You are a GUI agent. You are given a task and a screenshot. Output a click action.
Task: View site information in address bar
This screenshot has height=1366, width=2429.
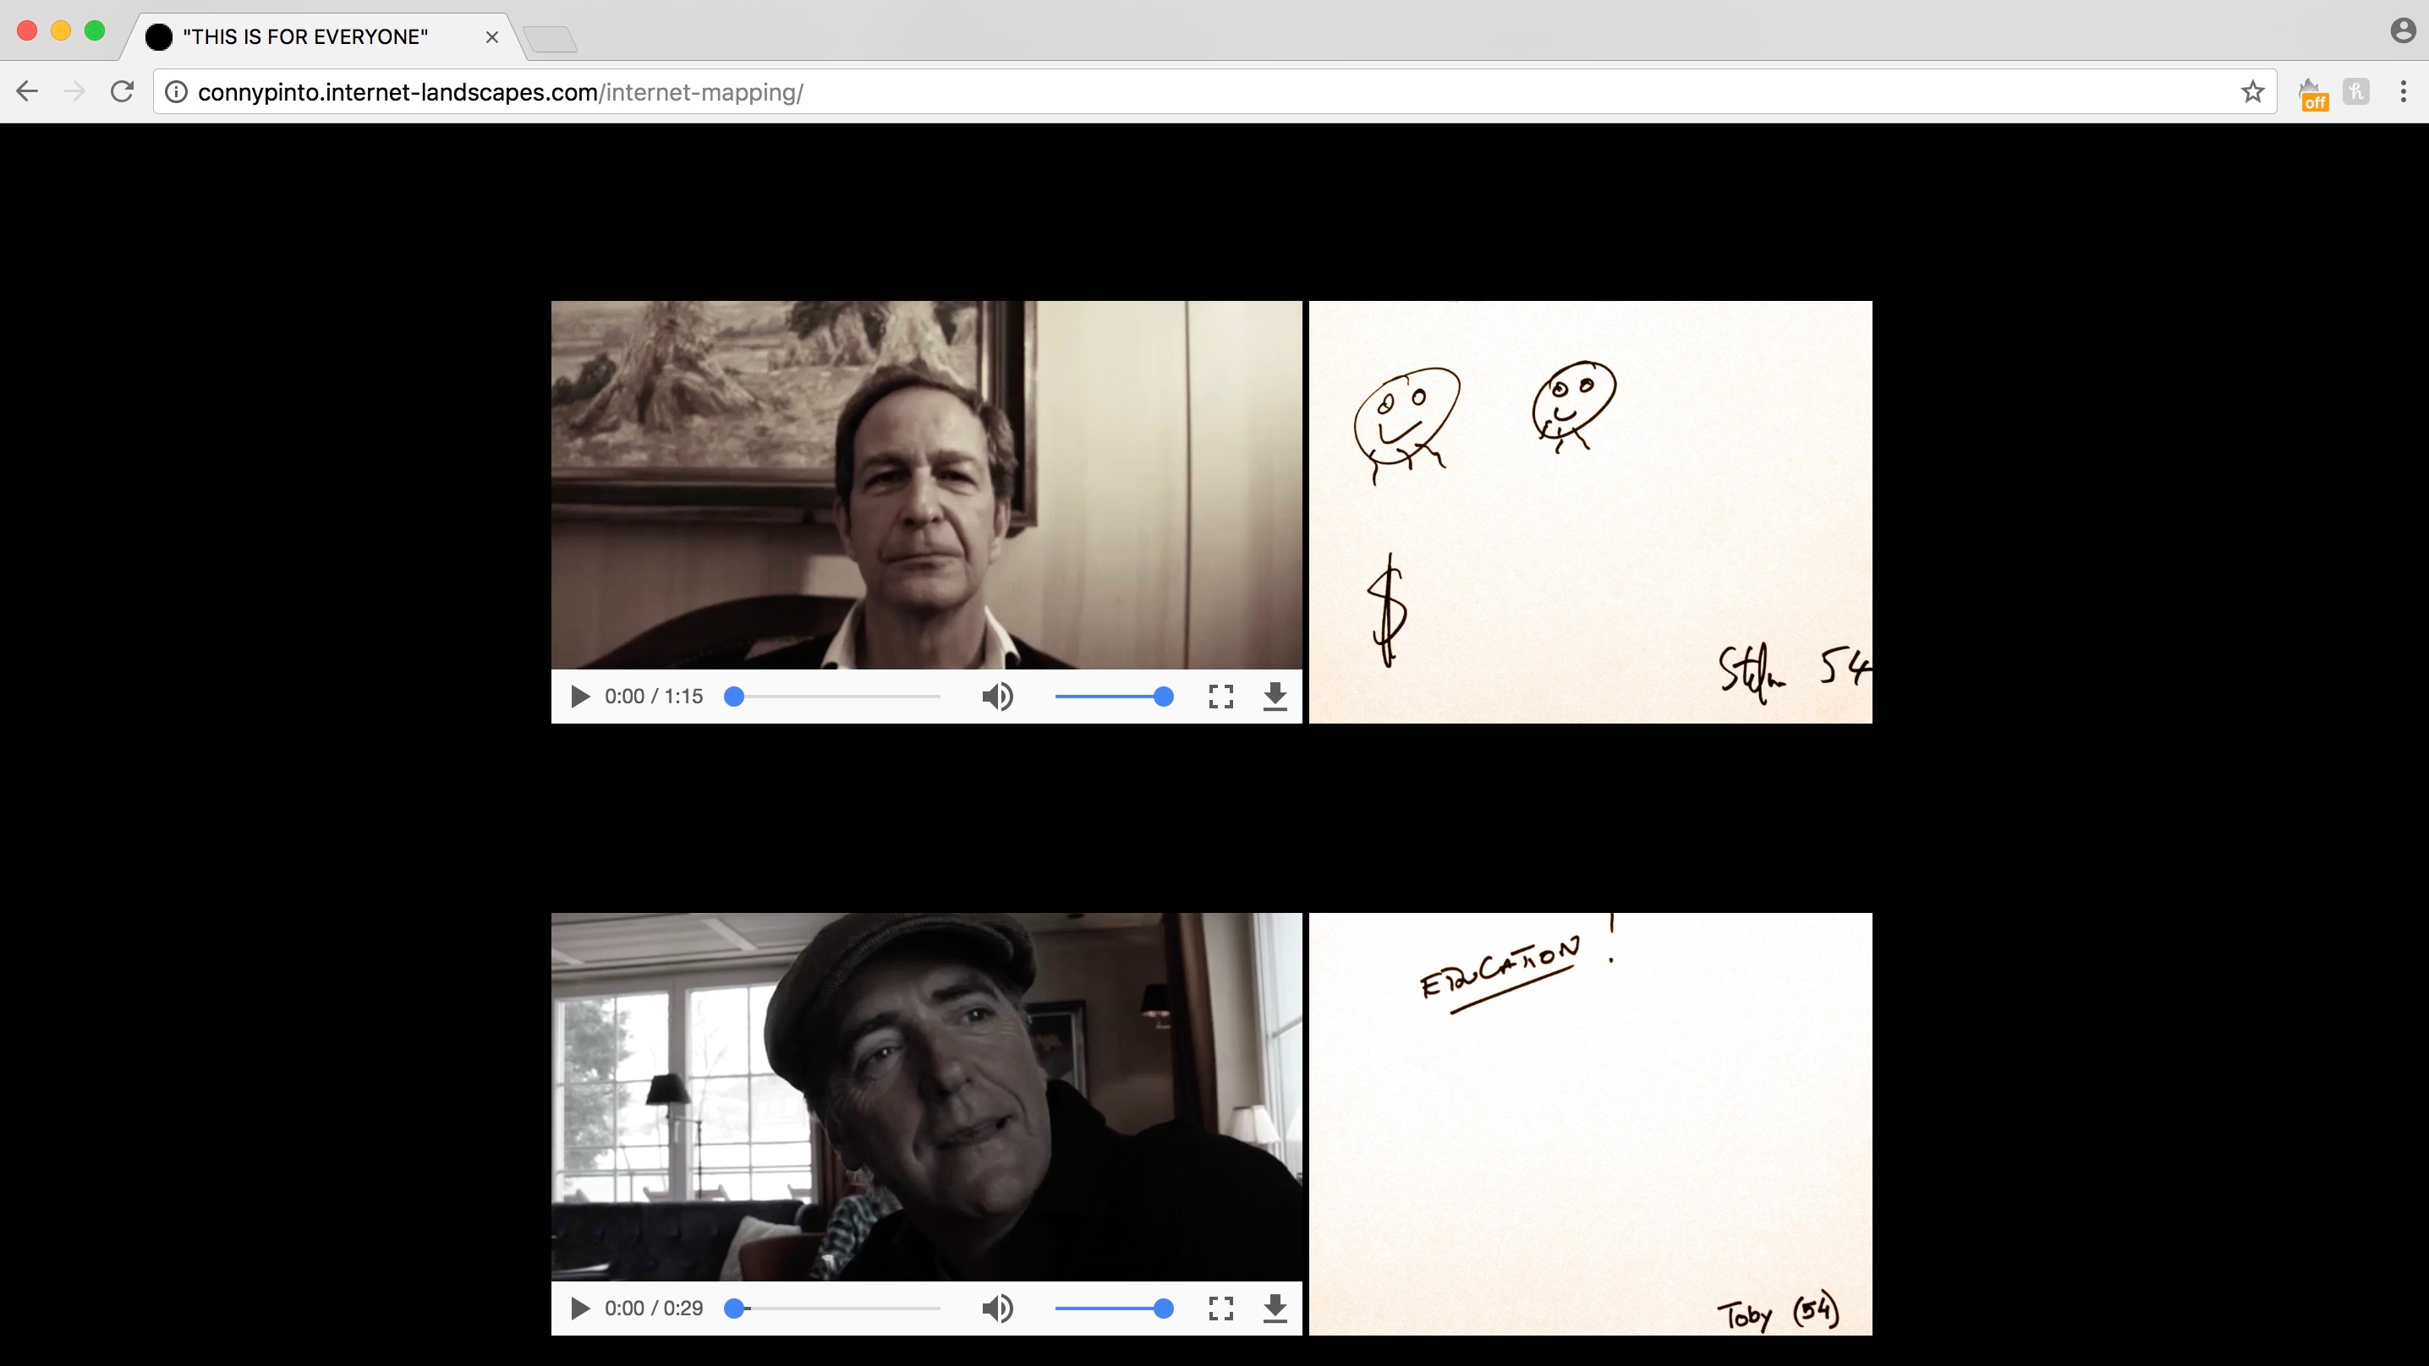click(176, 91)
